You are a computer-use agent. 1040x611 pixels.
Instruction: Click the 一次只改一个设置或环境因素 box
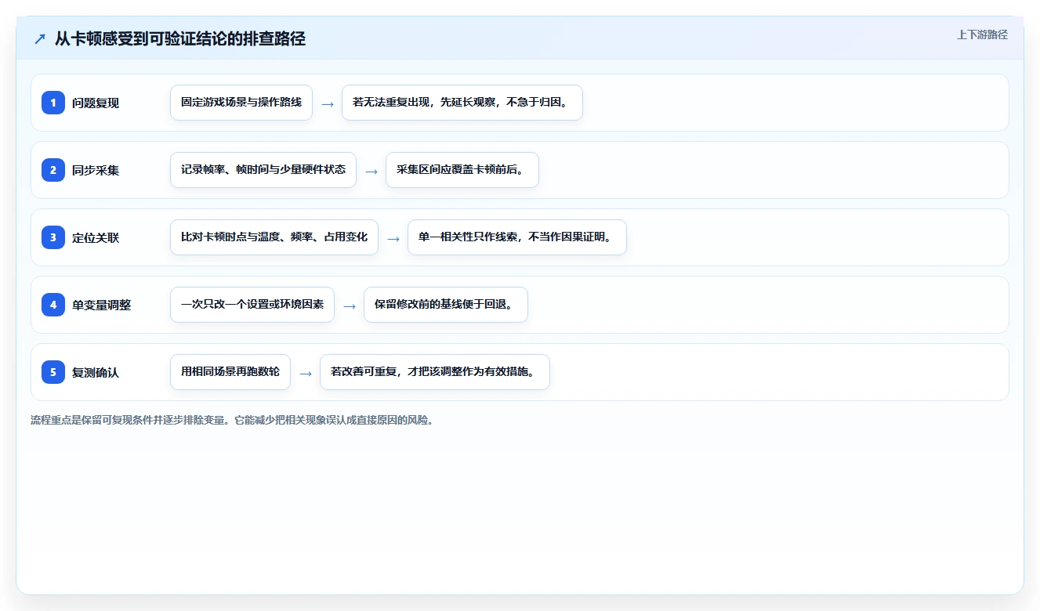[252, 305]
